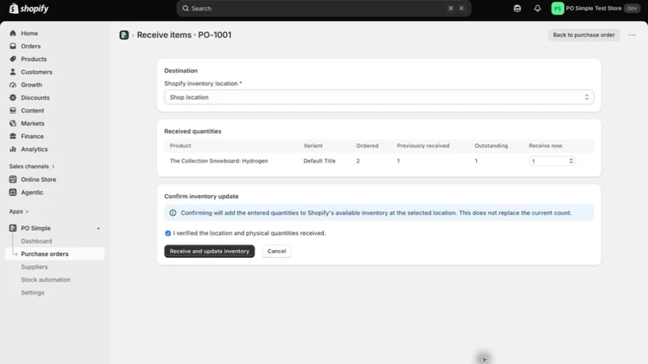Click Receive and update inventory button
Image resolution: width=648 pixels, height=364 pixels.
(x=210, y=251)
